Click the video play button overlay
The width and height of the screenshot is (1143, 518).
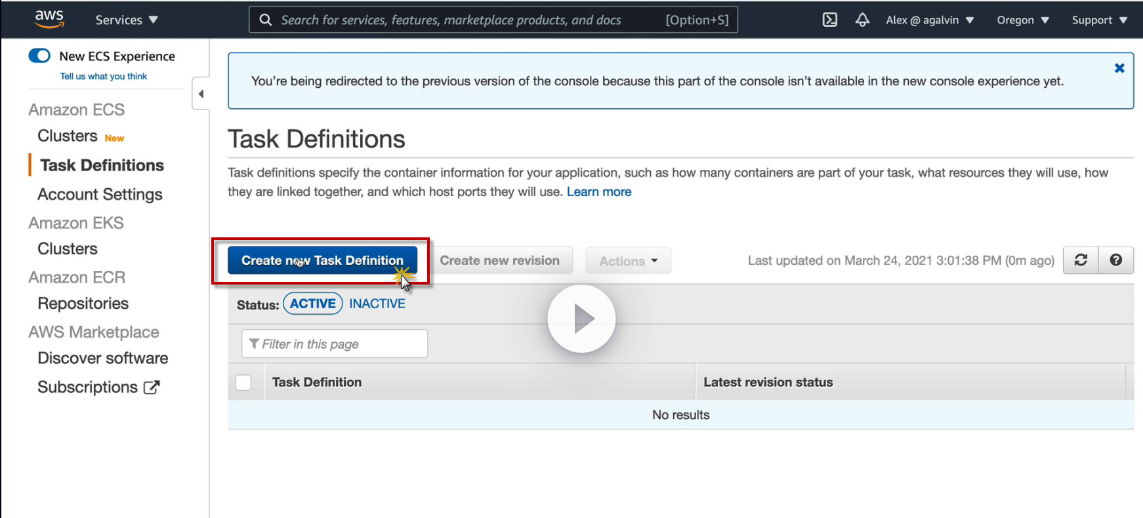pyautogui.click(x=581, y=319)
